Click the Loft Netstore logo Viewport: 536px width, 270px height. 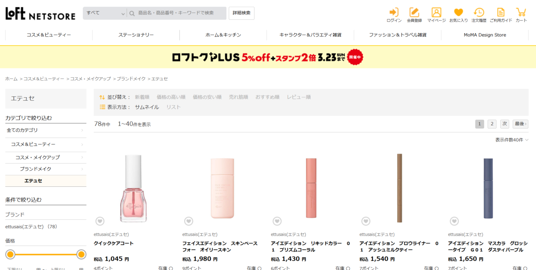40,14
